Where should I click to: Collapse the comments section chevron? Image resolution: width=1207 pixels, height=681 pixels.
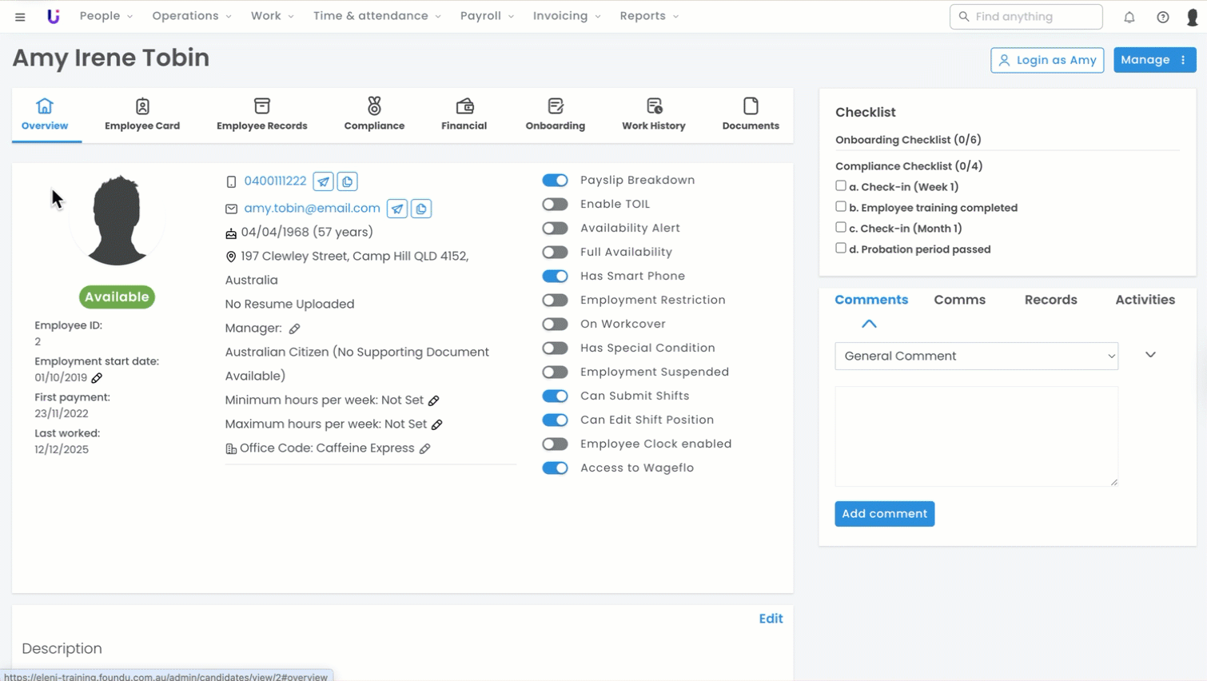tap(869, 324)
